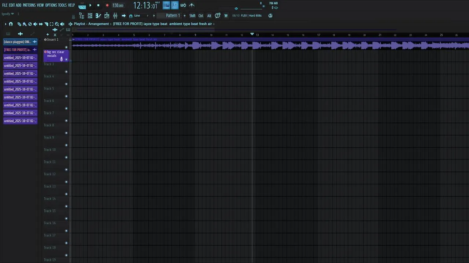Open the FILE menu
469x263 pixels.
(5, 5)
